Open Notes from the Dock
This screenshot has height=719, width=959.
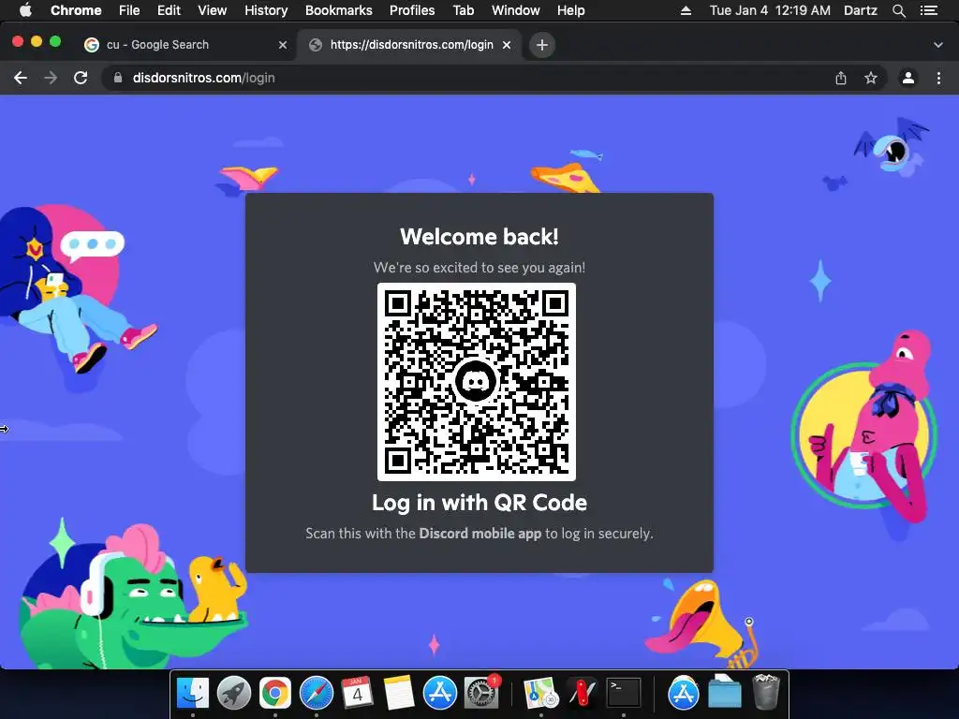pos(399,694)
